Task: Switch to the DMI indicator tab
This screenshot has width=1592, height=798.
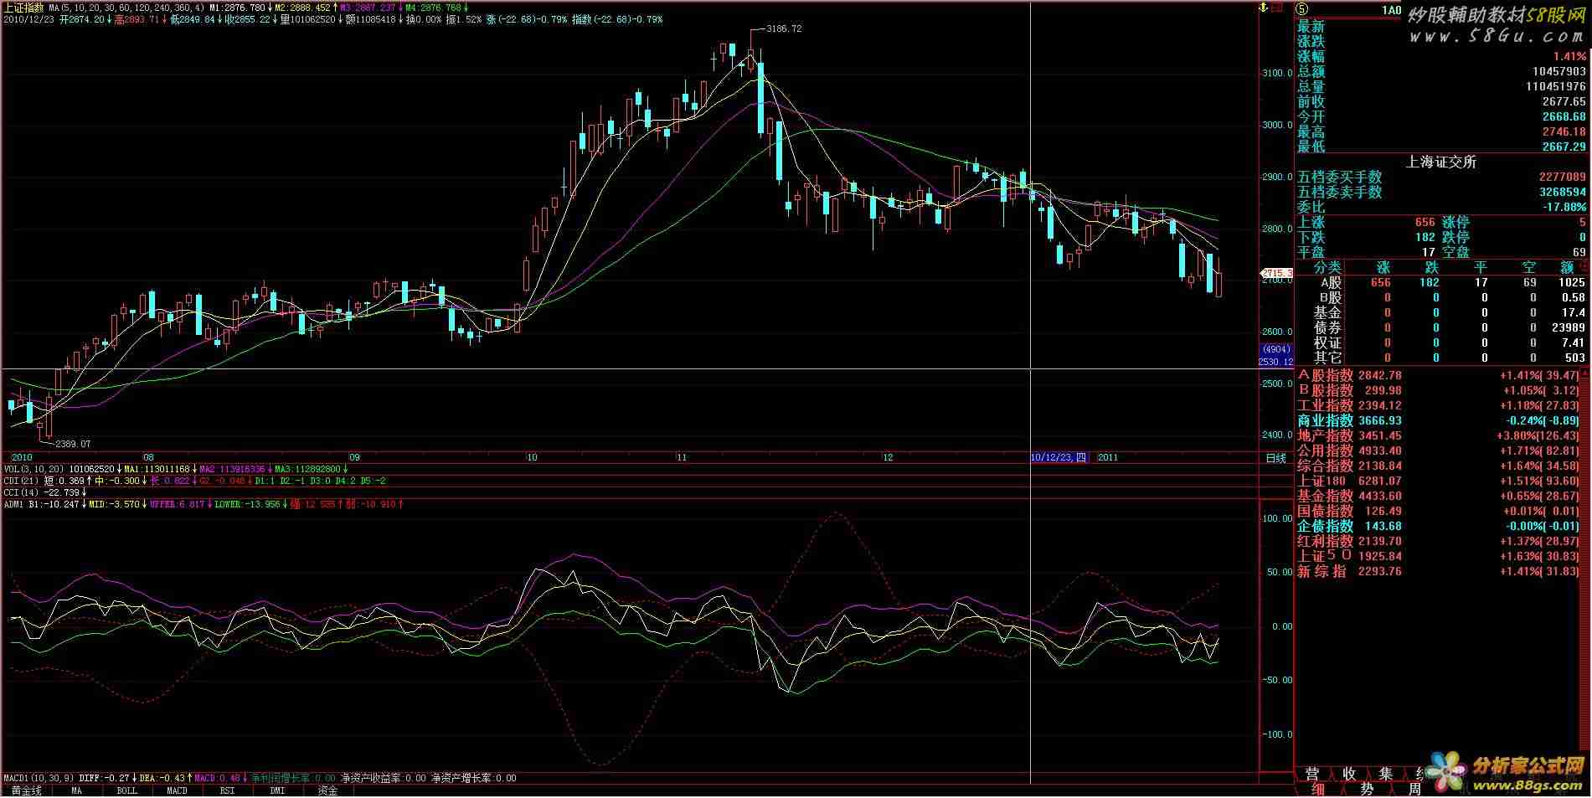Action: coord(277,790)
